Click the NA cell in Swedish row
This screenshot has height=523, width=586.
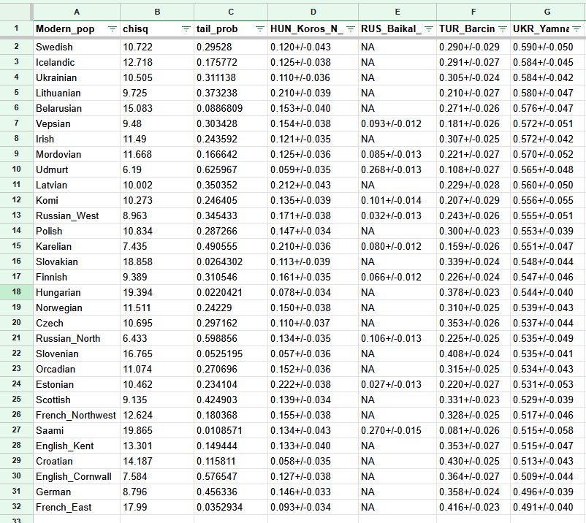(x=397, y=47)
